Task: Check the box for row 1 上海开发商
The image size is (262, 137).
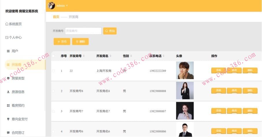Action: (x=53, y=71)
